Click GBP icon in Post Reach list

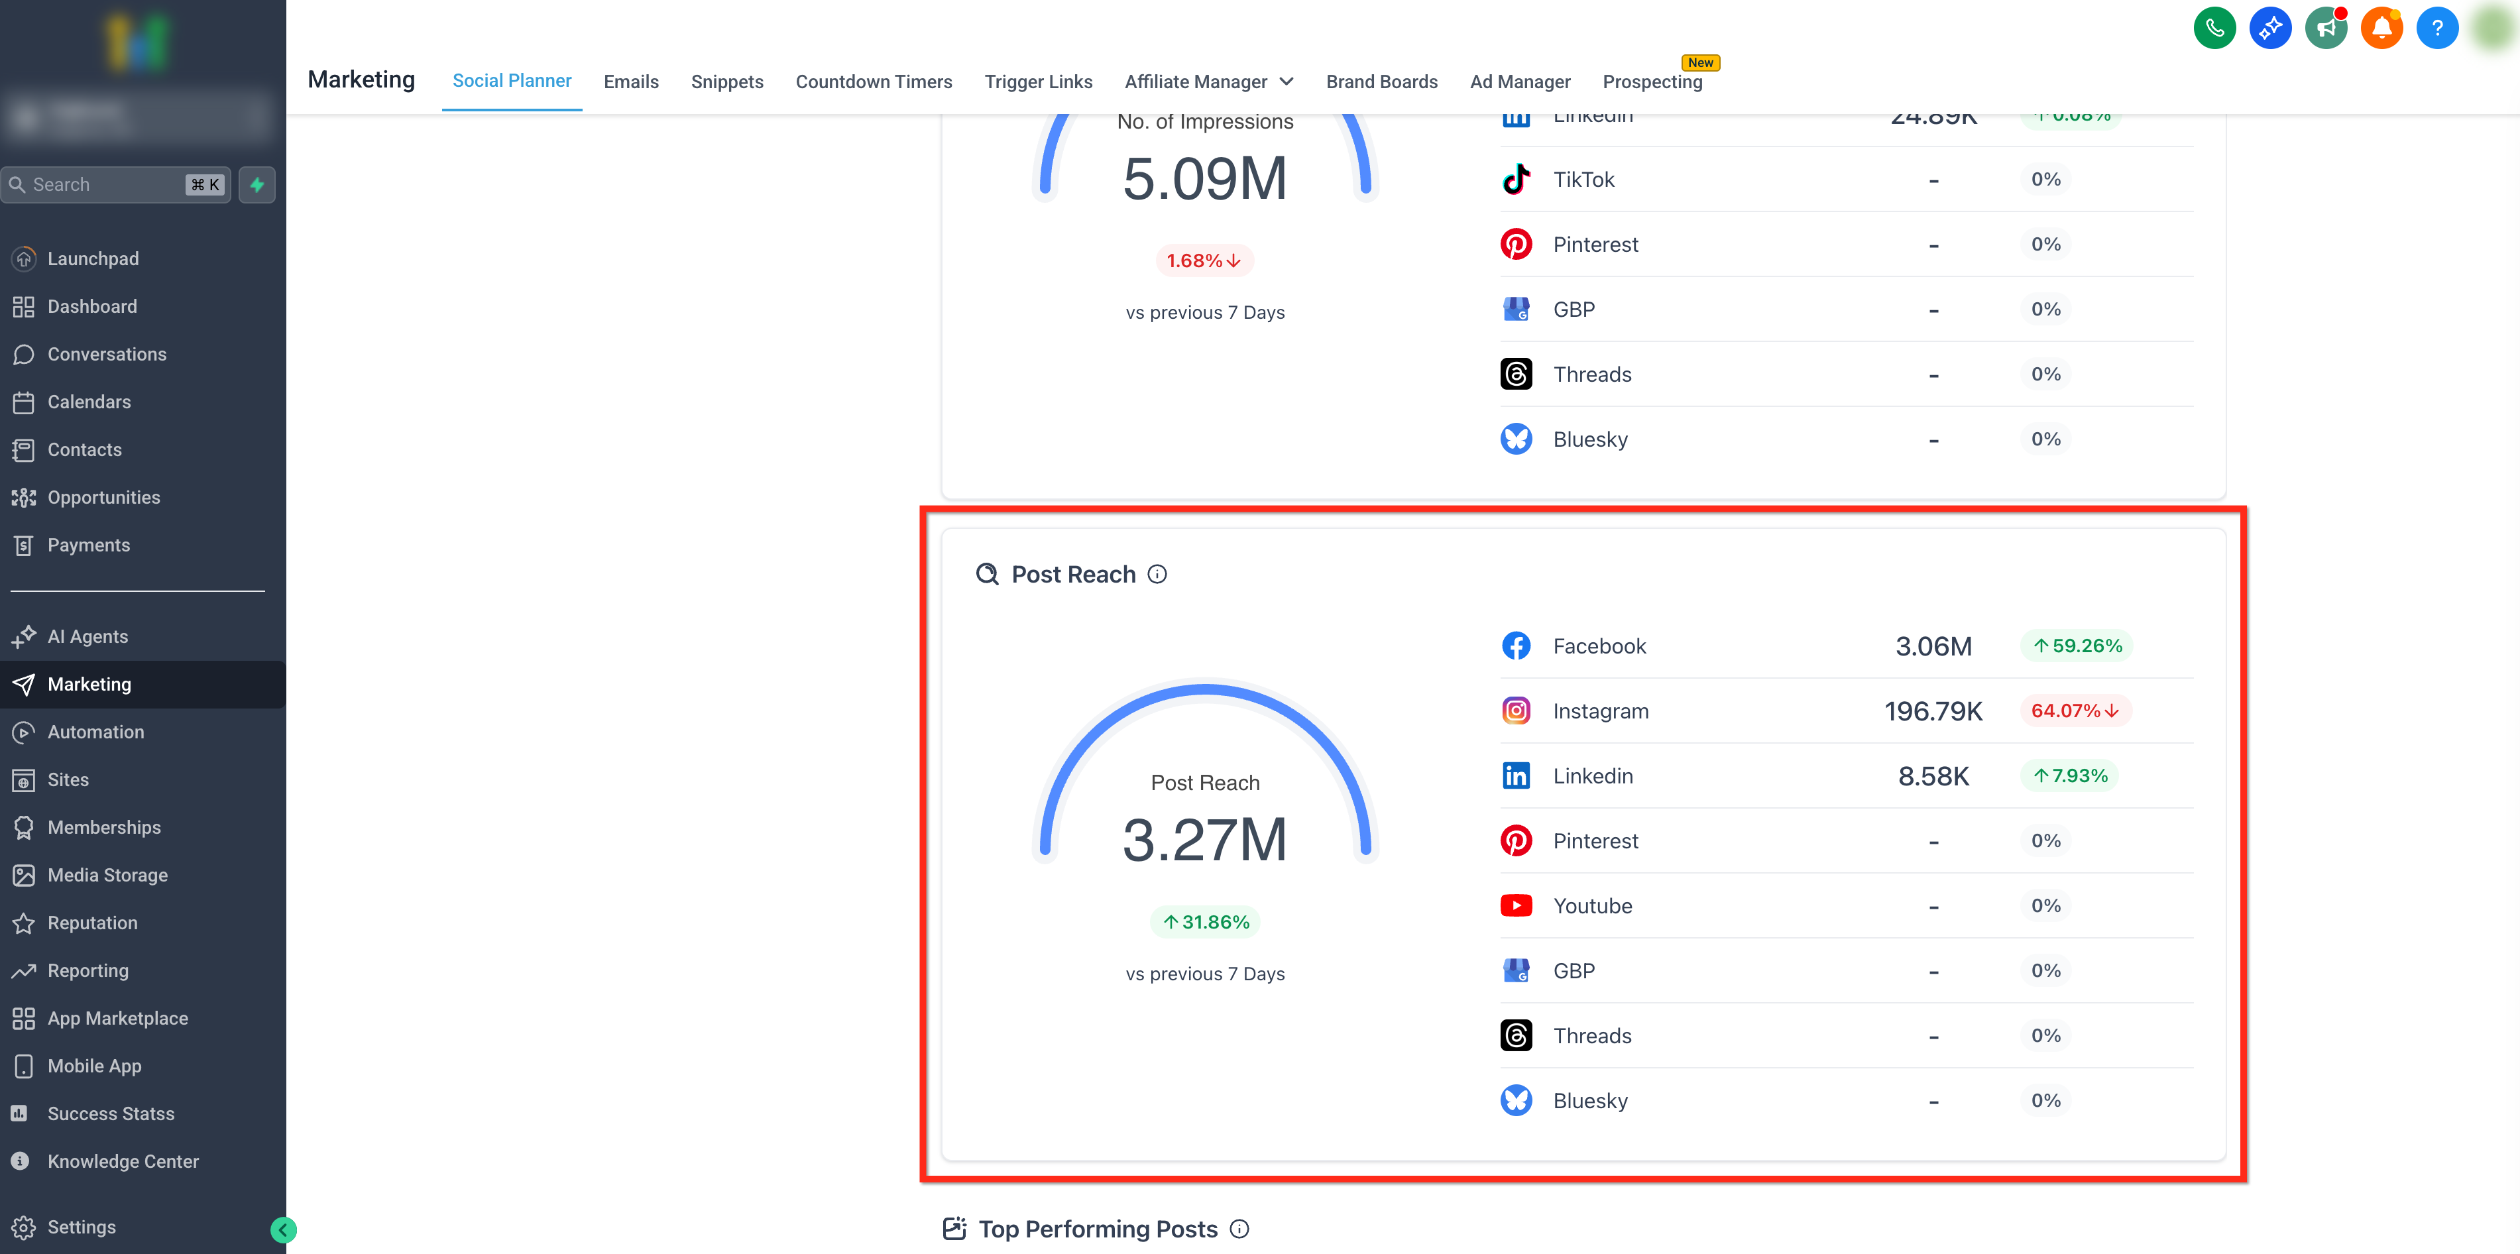click(1517, 970)
